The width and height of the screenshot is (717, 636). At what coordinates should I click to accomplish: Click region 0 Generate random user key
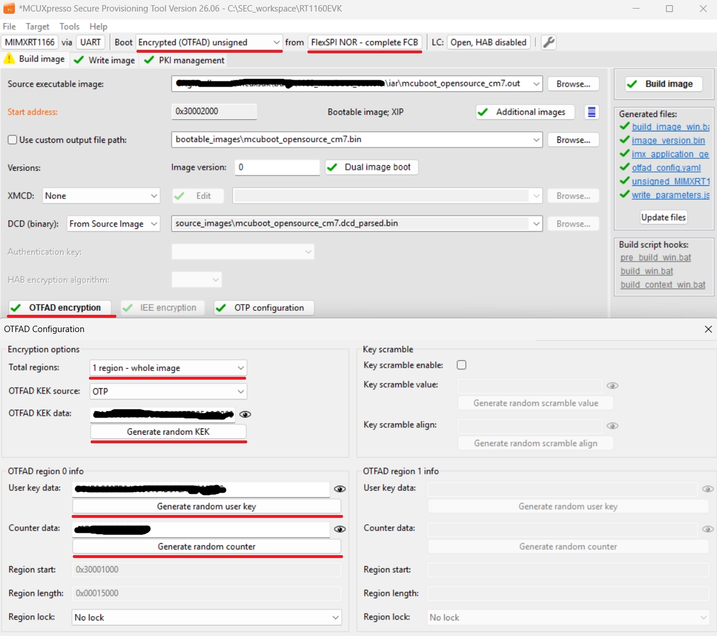point(206,506)
